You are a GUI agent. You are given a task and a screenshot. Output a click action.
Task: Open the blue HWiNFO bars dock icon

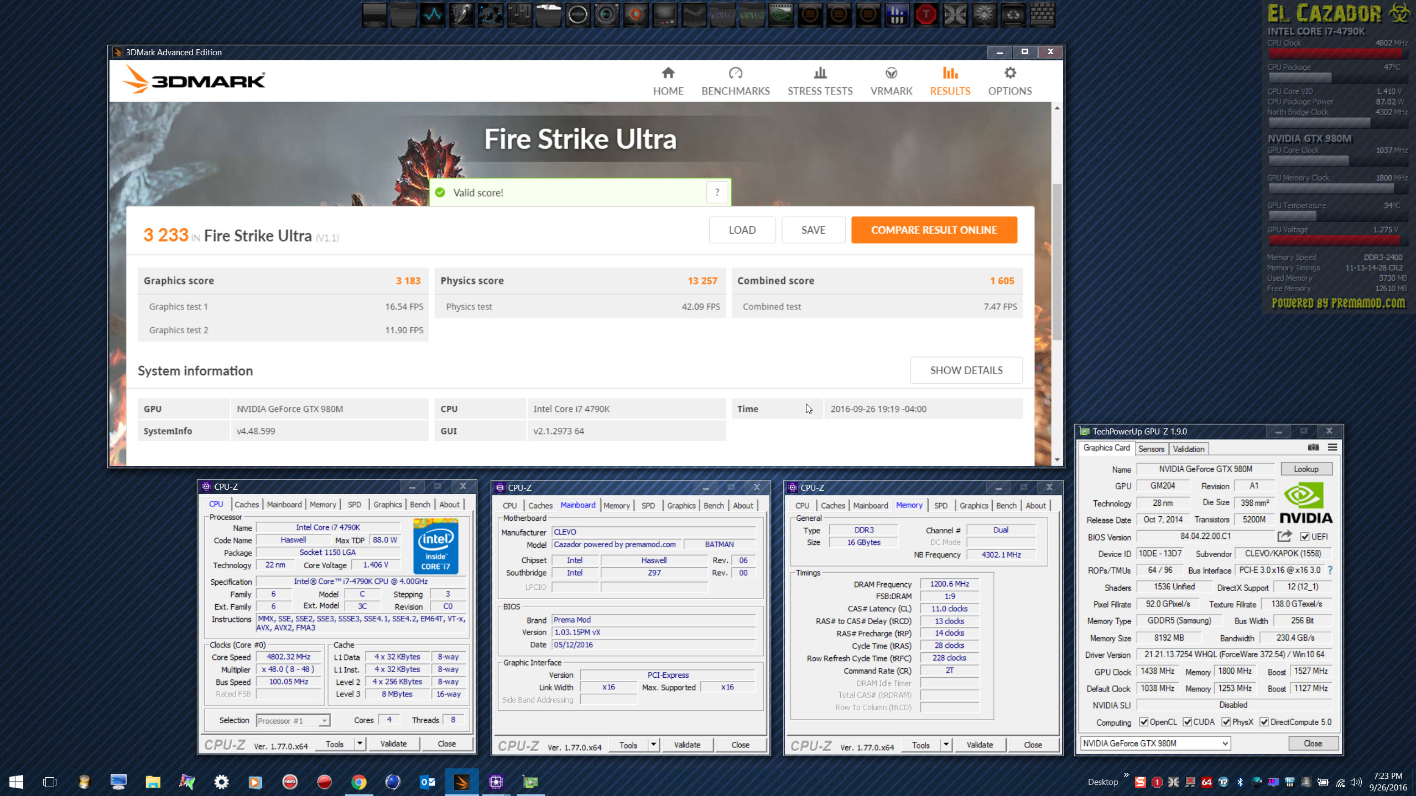[x=897, y=15]
